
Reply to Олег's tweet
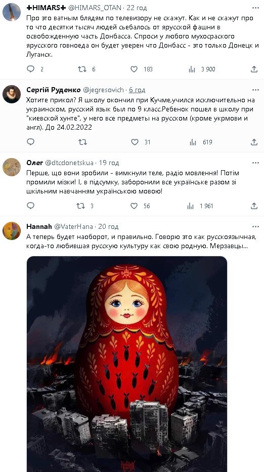pos(31,206)
